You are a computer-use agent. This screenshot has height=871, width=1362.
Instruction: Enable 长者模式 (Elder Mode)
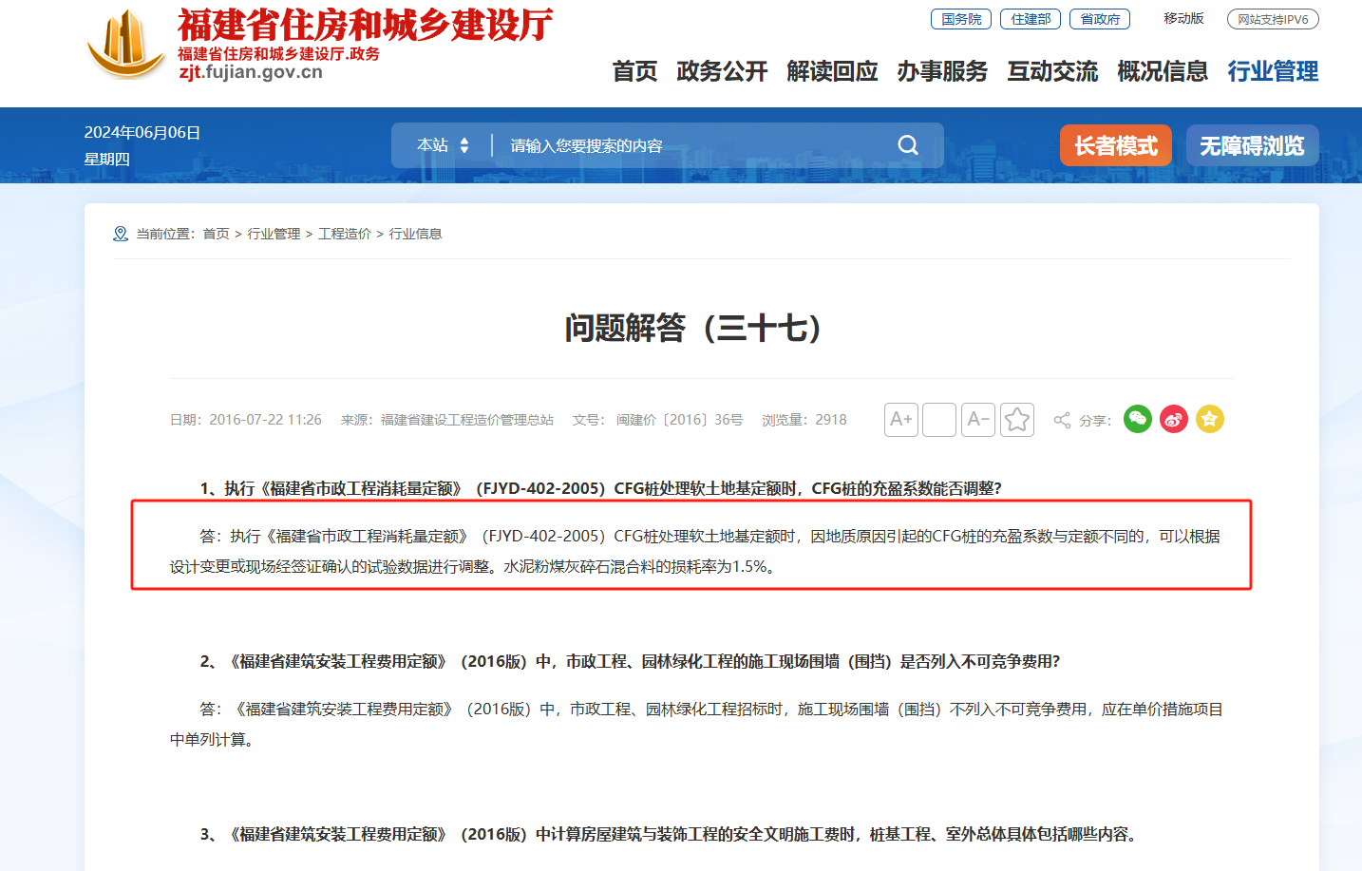click(x=1115, y=144)
